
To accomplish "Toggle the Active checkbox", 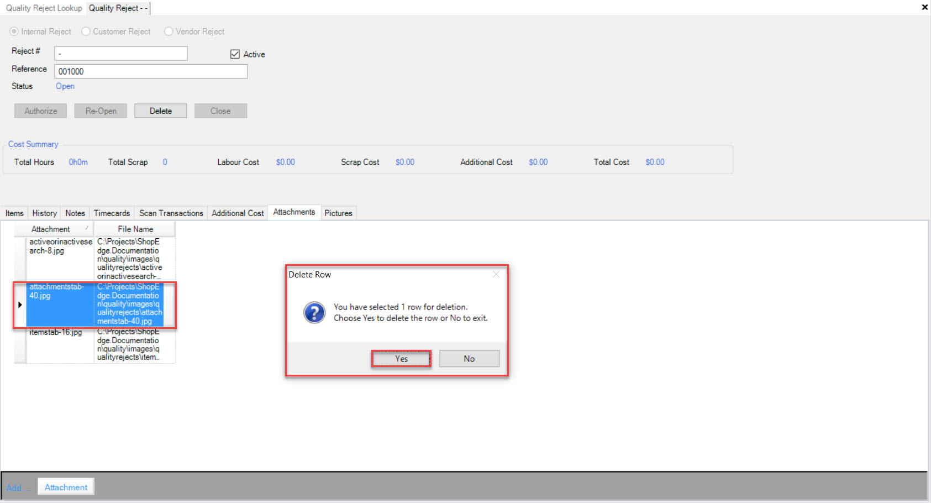I will click(235, 54).
